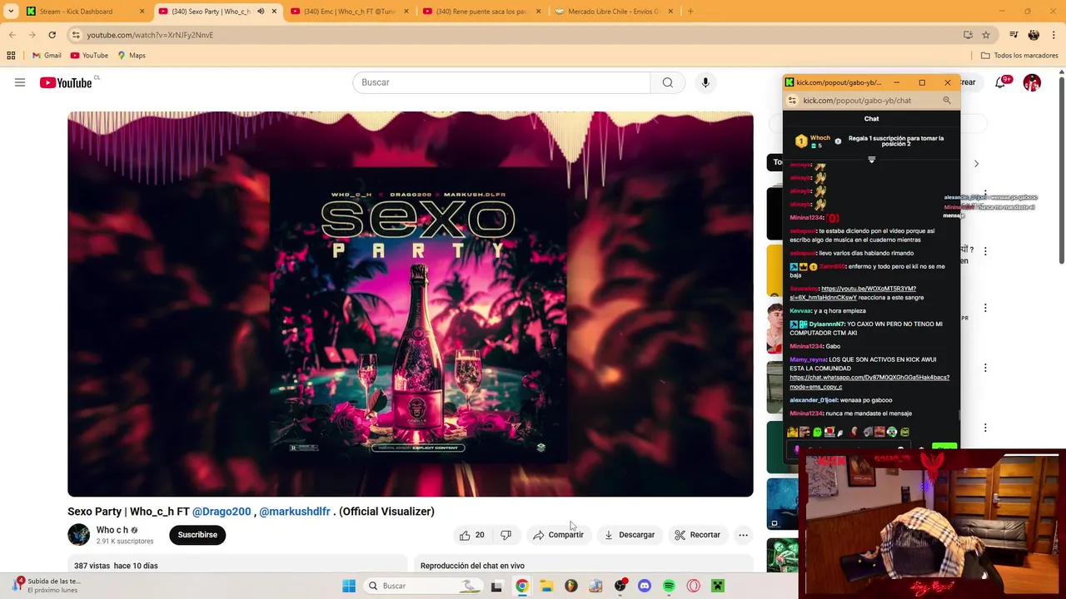The height and width of the screenshot is (599, 1066).
Task: Open the Maps bookmark
Action: [x=132, y=56]
